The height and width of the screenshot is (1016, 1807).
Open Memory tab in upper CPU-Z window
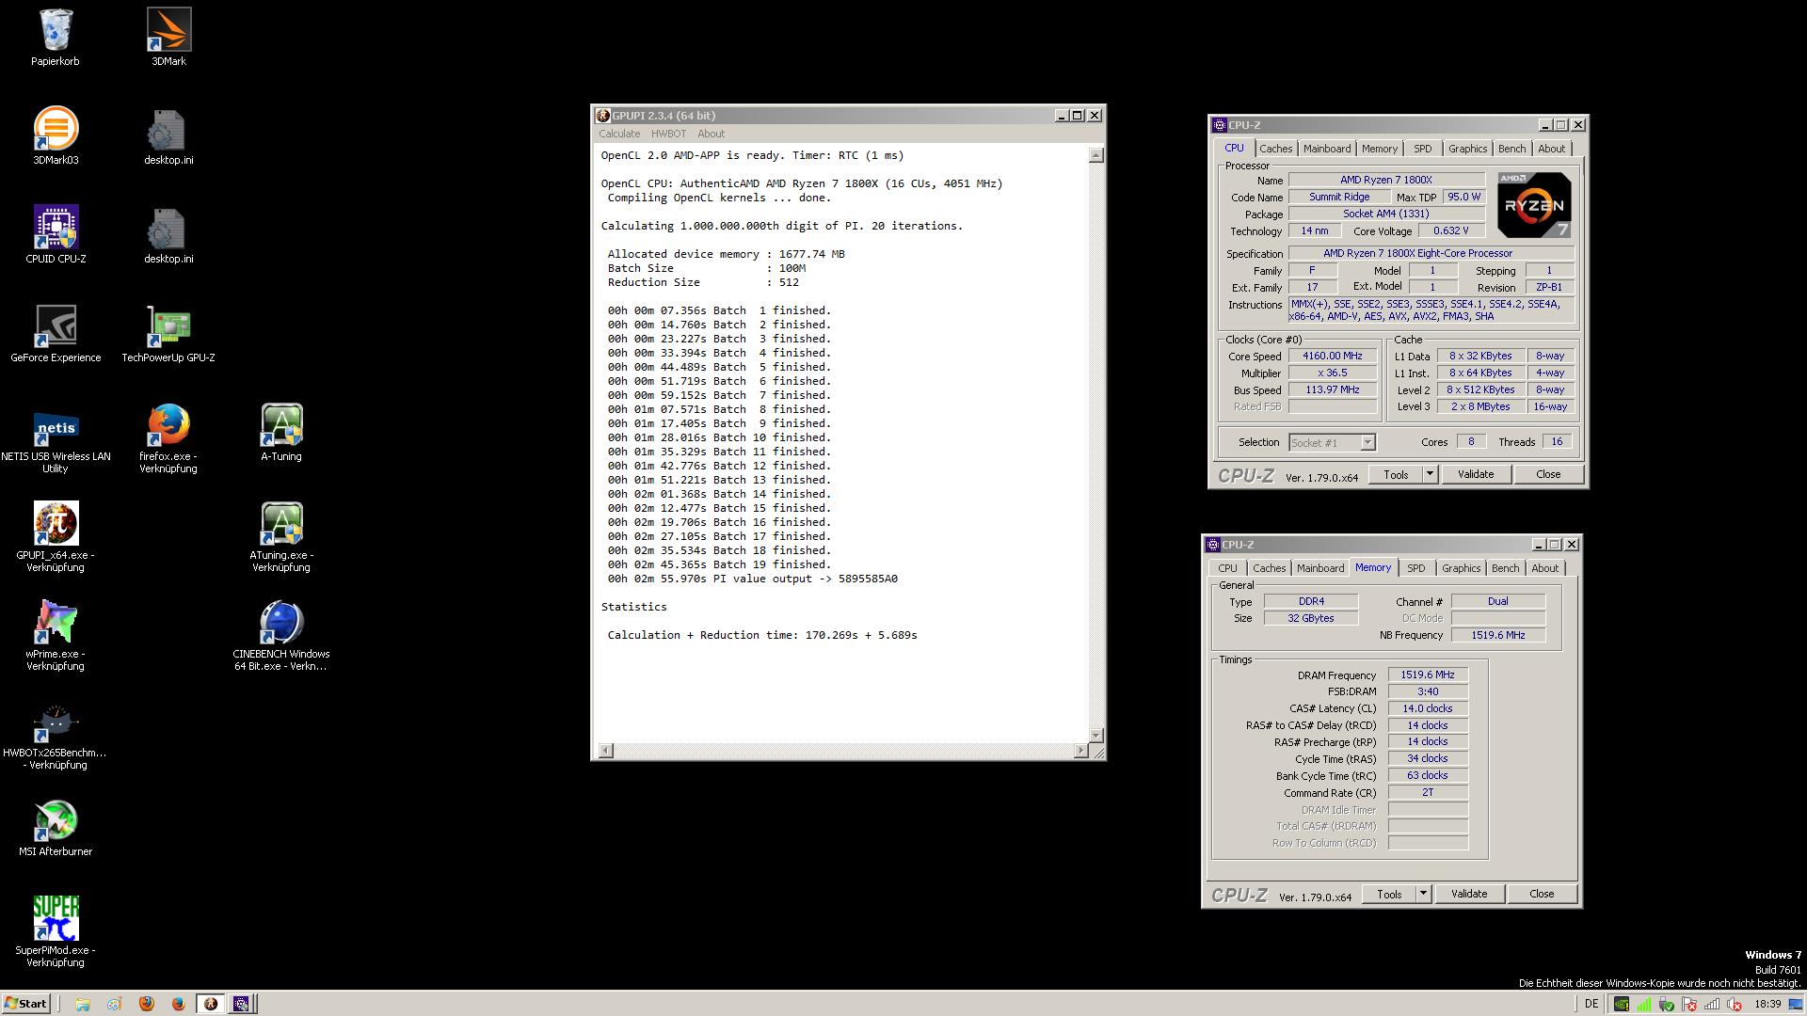[1379, 149]
